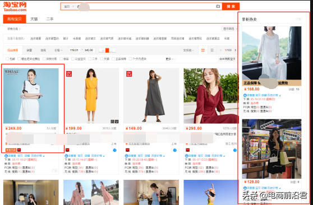
Task: Click orange segment of price distribution bar
Action: pos(107,50)
